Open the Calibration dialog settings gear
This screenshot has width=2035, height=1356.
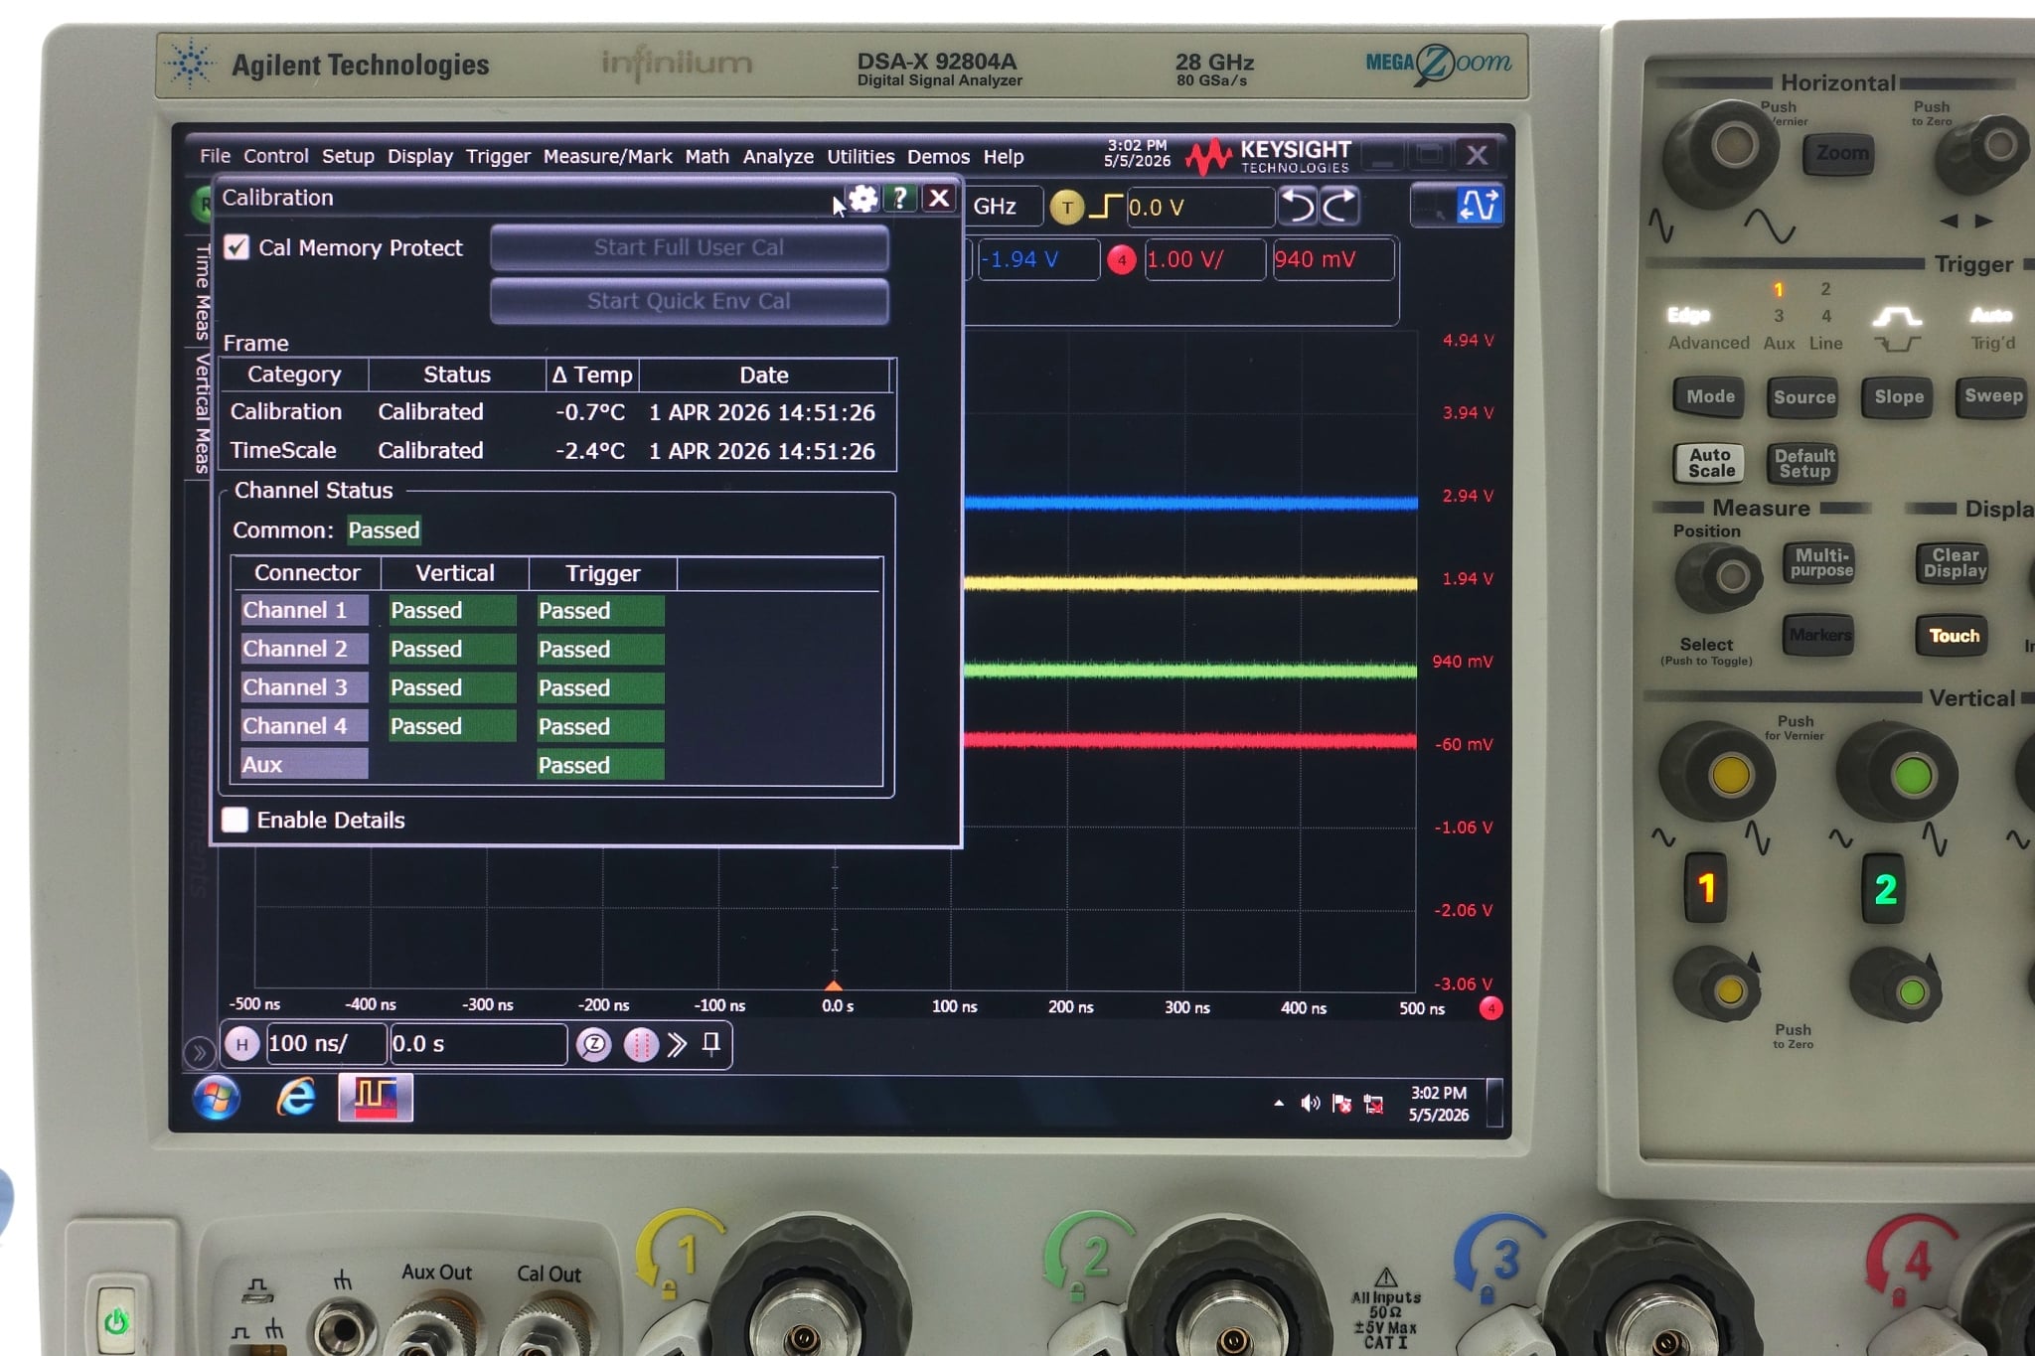tap(862, 199)
